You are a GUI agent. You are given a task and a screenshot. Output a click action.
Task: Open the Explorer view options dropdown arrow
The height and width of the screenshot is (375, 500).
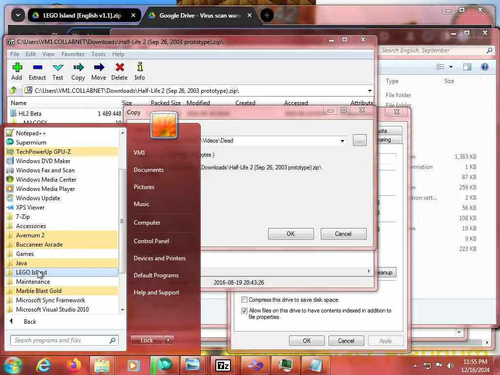pos(451,67)
